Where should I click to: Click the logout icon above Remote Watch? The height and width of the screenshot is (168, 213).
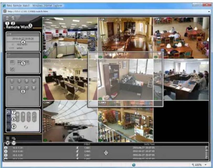(x=7, y=18)
